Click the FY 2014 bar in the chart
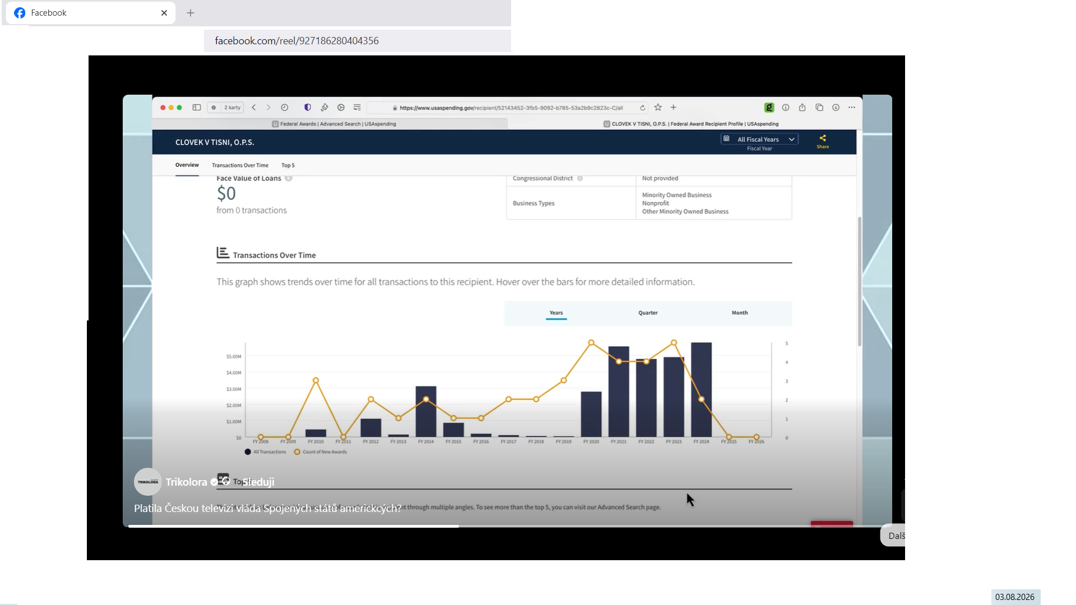The image size is (1076, 605). click(426, 412)
